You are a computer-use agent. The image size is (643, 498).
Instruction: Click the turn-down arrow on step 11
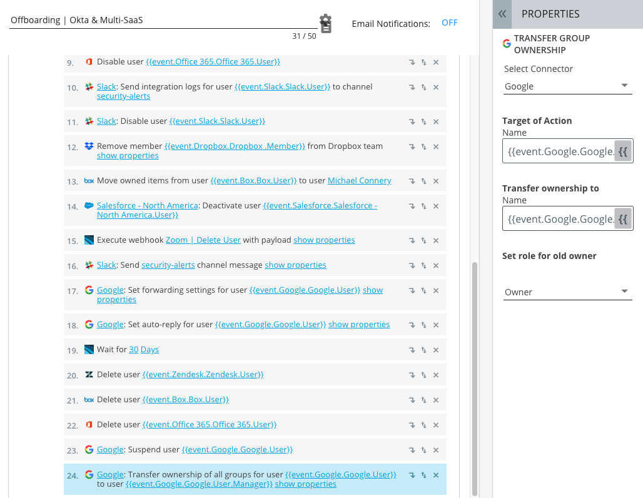pyautogui.click(x=412, y=122)
